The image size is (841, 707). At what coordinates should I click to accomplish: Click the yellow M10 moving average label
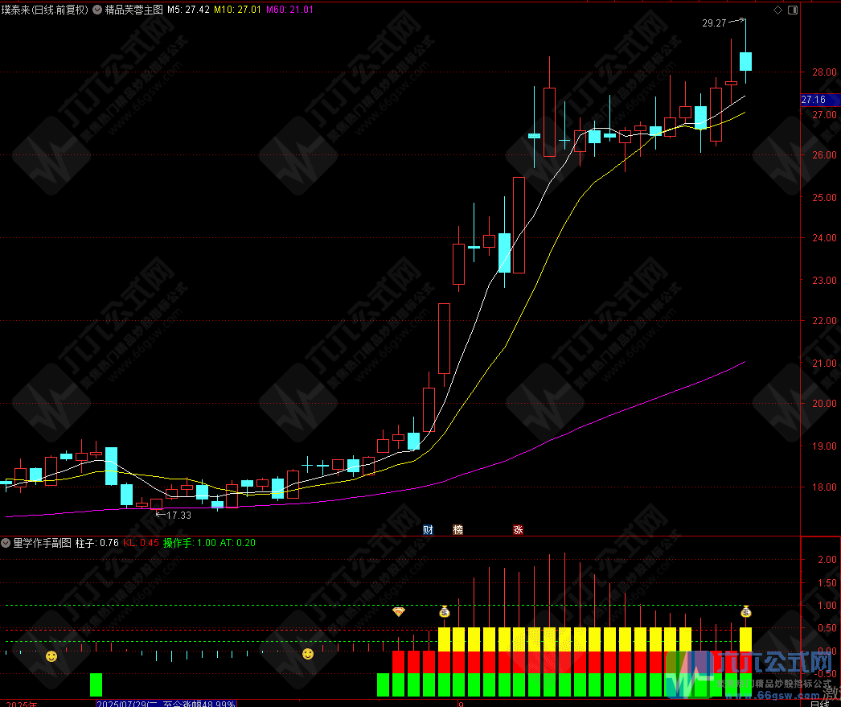[x=239, y=10]
